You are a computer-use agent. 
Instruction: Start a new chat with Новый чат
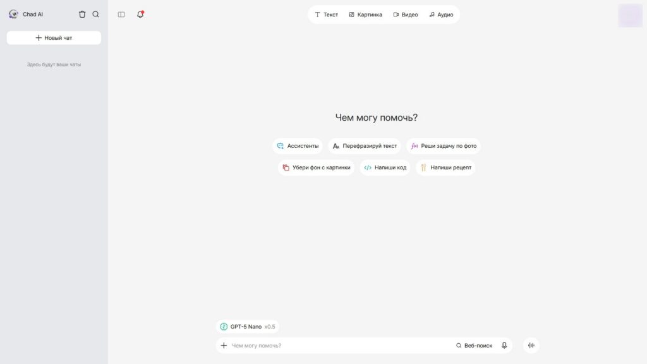pyautogui.click(x=54, y=38)
